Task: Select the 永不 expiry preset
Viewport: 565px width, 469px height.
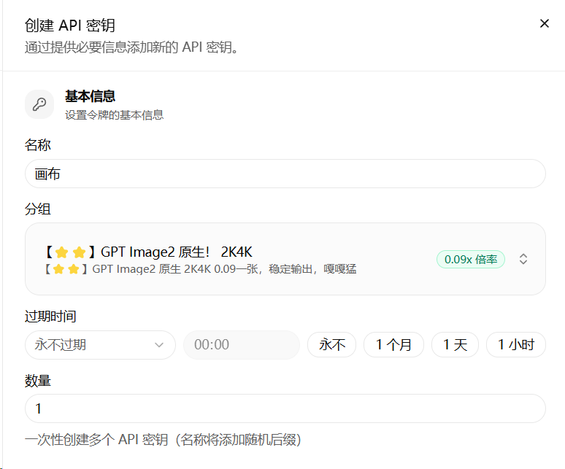Action: 332,344
